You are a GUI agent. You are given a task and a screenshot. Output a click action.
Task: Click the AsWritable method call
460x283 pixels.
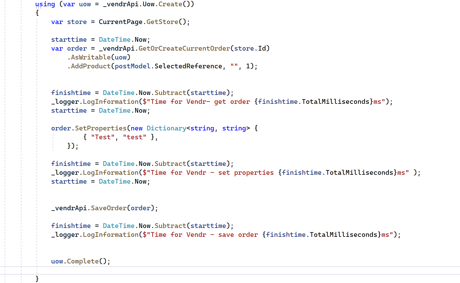pos(91,57)
